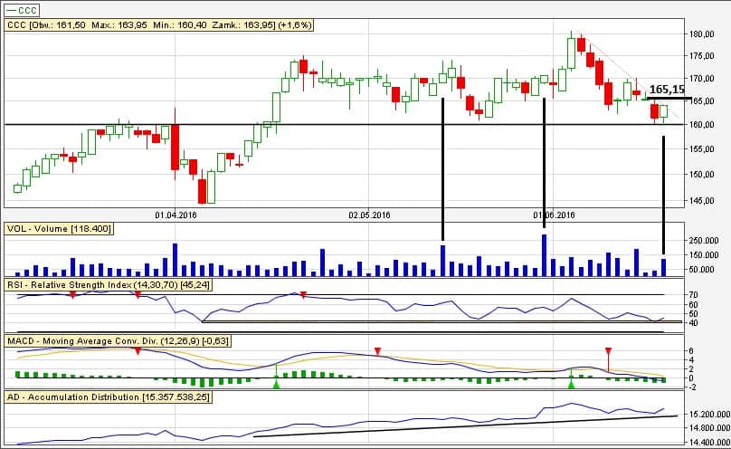Click the VOL - Volume panel header
The height and width of the screenshot is (449, 731).
click(x=60, y=229)
